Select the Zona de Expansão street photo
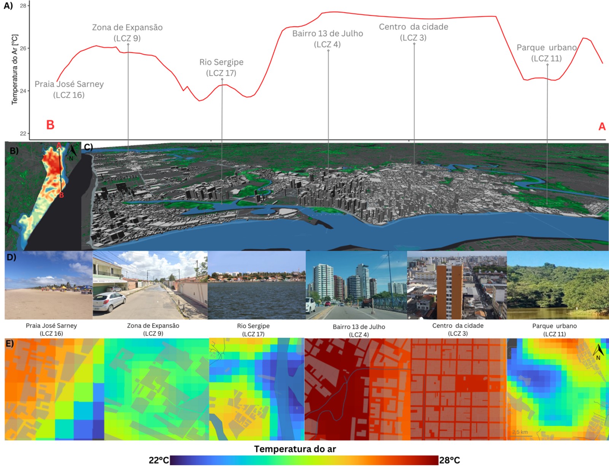 [x=150, y=285]
